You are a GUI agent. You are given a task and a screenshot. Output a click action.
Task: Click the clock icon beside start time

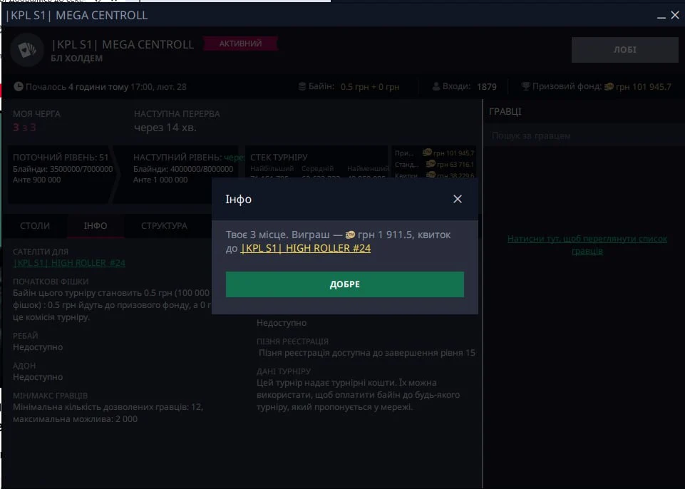(x=19, y=86)
